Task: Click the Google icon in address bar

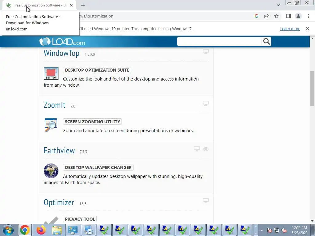Action: pyautogui.click(x=256, y=16)
